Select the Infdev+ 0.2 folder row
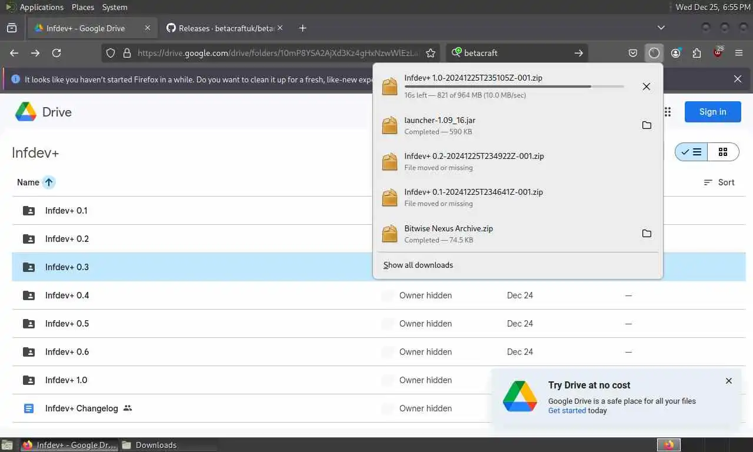The width and height of the screenshot is (753, 452). pos(379,239)
